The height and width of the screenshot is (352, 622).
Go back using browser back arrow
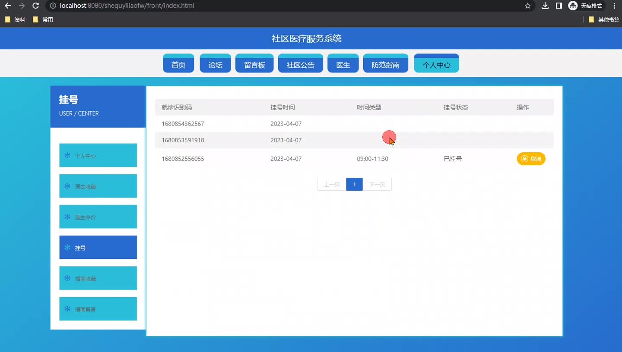(x=8, y=6)
